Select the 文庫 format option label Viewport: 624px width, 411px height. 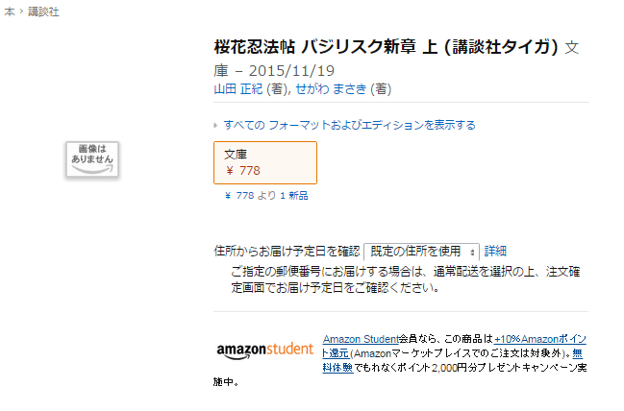coord(237,154)
